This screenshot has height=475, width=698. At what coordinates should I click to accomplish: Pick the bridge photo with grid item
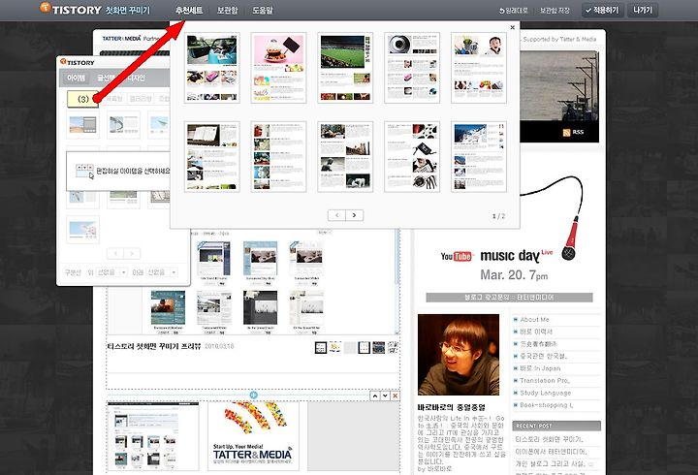click(x=123, y=125)
